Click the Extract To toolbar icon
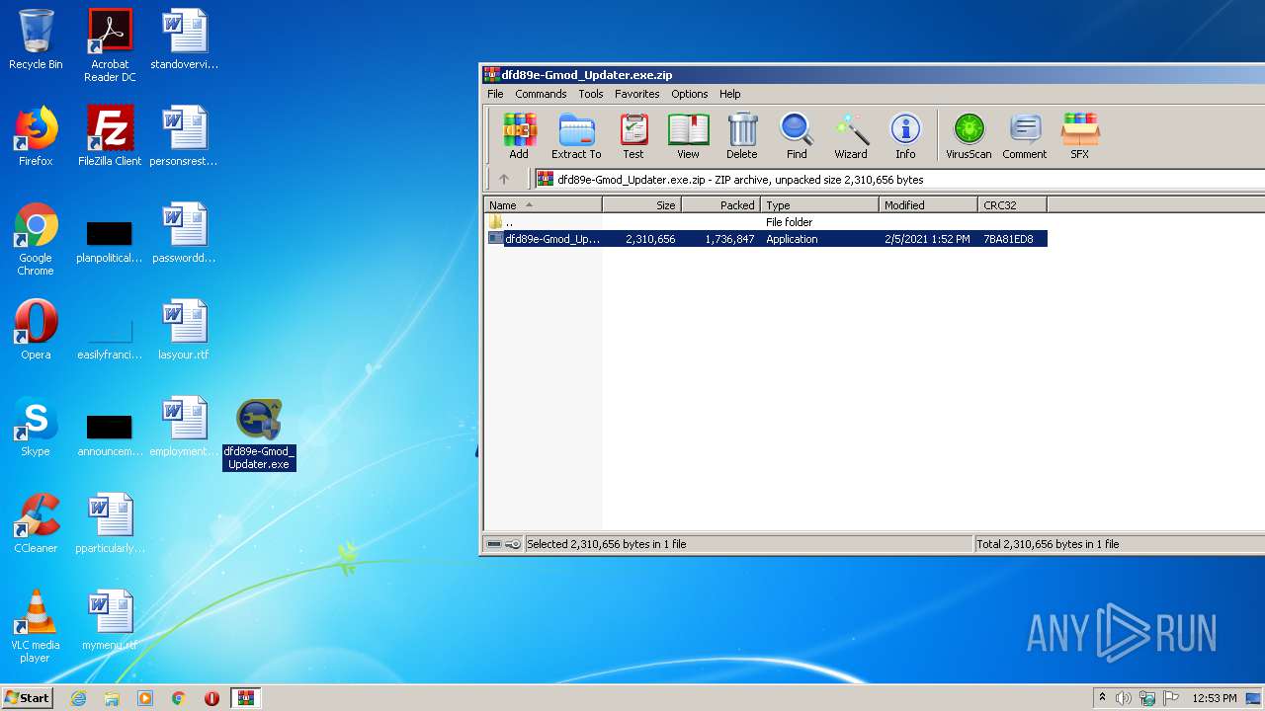 tap(576, 136)
